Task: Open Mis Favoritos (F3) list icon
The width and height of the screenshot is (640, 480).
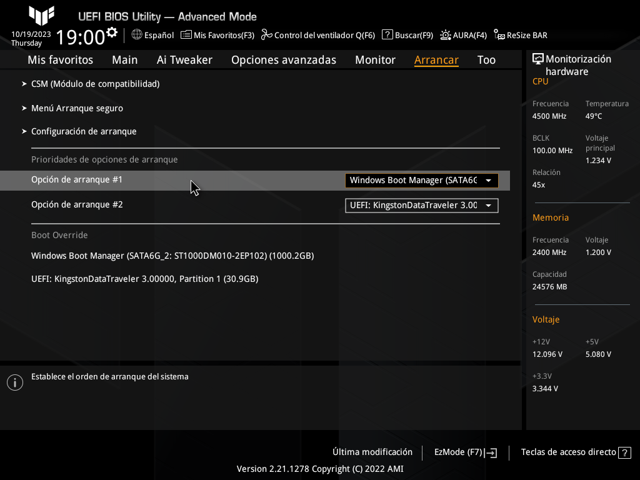Action: 186,35
